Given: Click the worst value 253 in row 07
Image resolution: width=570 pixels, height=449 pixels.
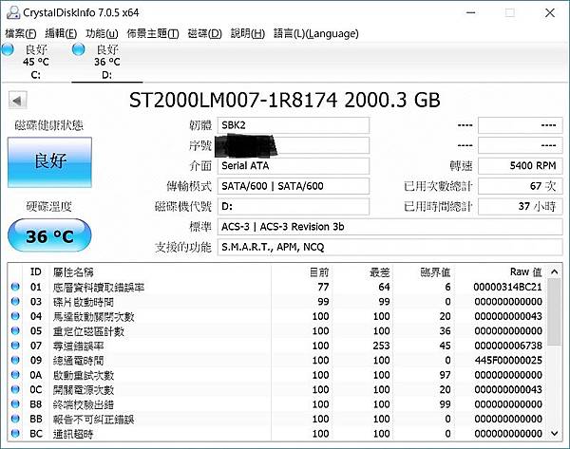Looking at the screenshot, I should tap(381, 346).
